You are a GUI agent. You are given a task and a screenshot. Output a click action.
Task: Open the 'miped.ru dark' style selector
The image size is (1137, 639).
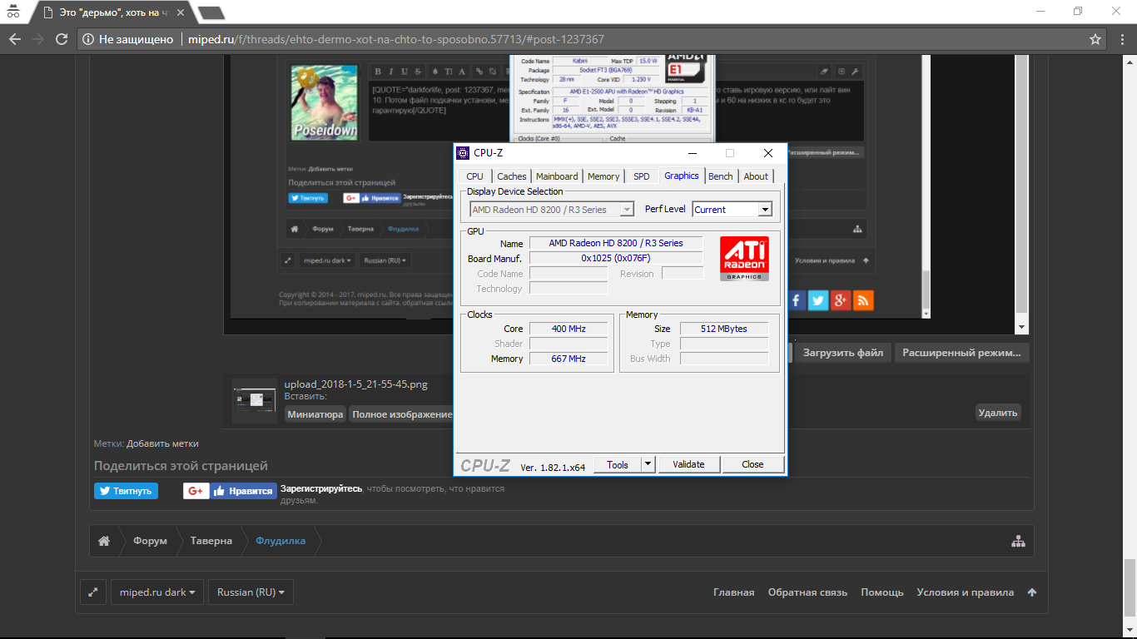pyautogui.click(x=157, y=592)
